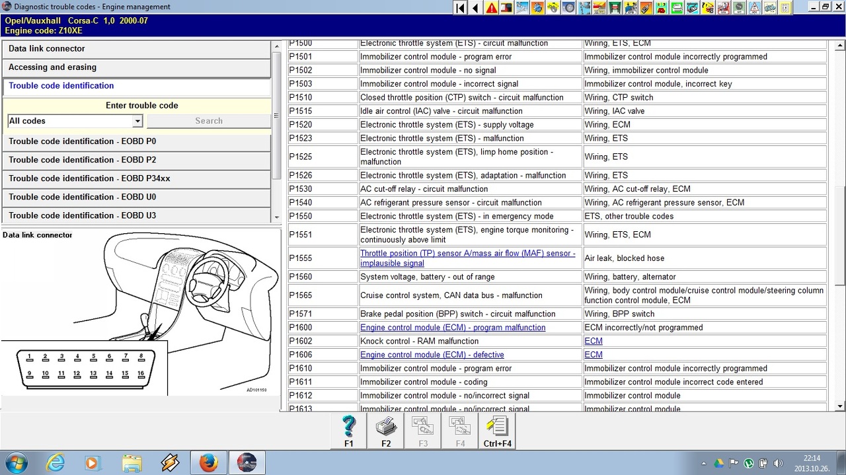Viewport: 846px width, 475px height.
Task: Open the Data link connector section
Action: tap(136, 49)
